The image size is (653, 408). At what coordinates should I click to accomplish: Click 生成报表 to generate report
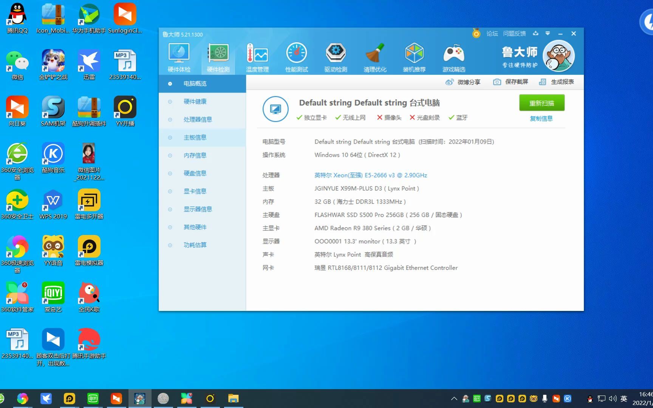pos(556,82)
